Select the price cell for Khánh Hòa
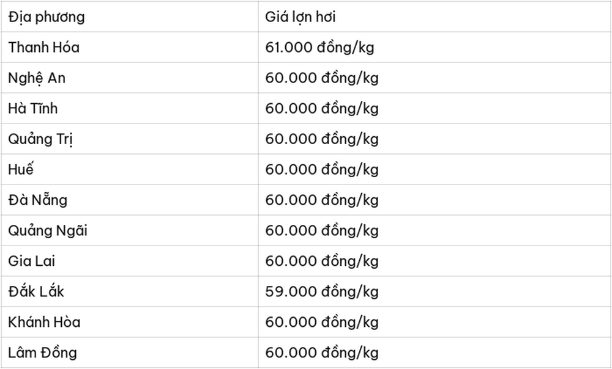 (435, 322)
